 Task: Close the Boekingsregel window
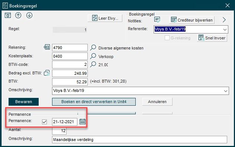click(228, 6)
